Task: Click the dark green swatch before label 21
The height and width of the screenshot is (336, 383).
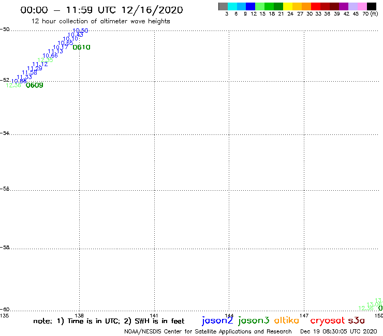Action: pyautogui.click(x=278, y=6)
